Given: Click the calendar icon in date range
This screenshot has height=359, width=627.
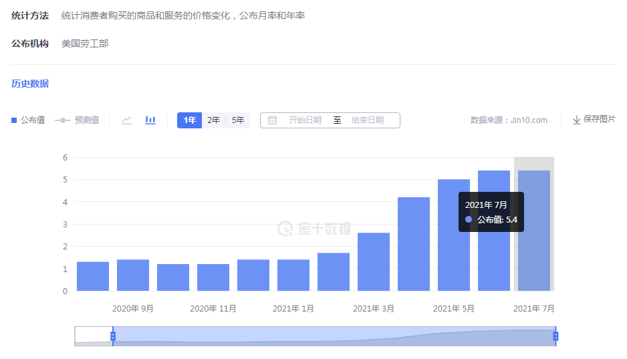Looking at the screenshot, I should tap(272, 120).
